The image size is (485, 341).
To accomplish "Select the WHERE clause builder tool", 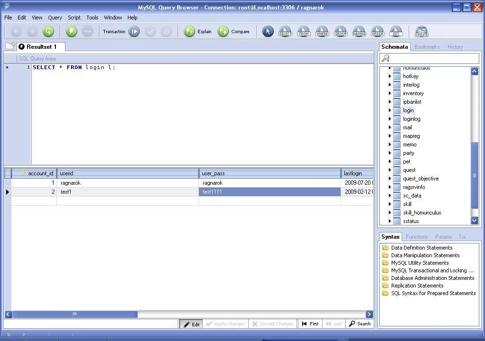I will (322, 32).
